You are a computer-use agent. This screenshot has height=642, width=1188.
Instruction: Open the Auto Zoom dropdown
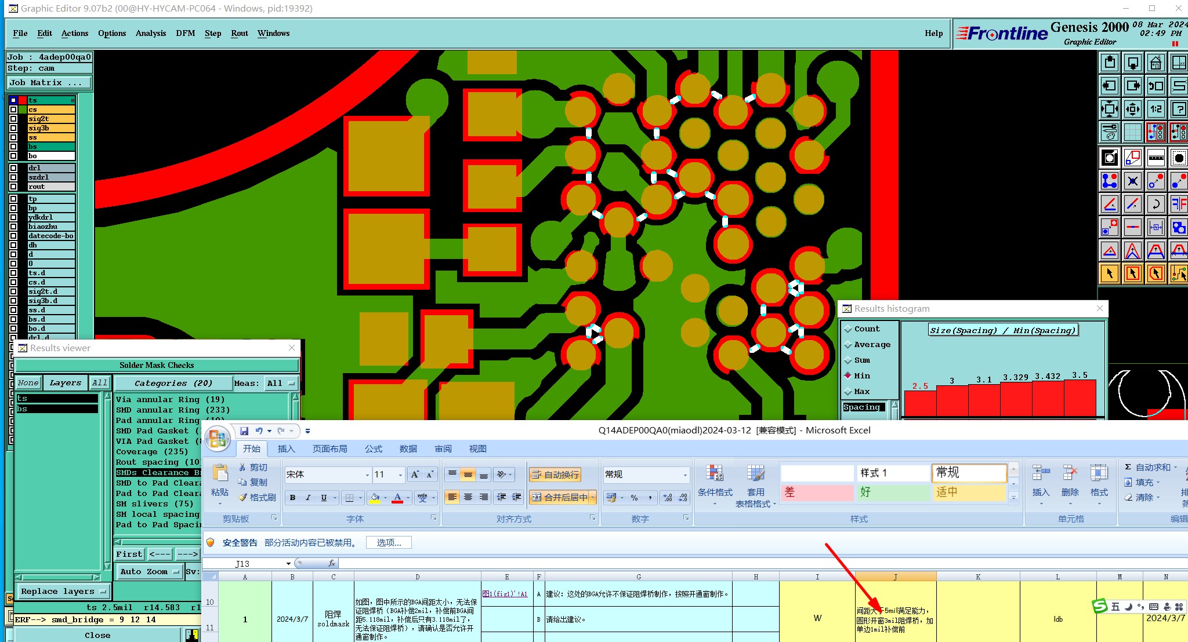coord(150,571)
